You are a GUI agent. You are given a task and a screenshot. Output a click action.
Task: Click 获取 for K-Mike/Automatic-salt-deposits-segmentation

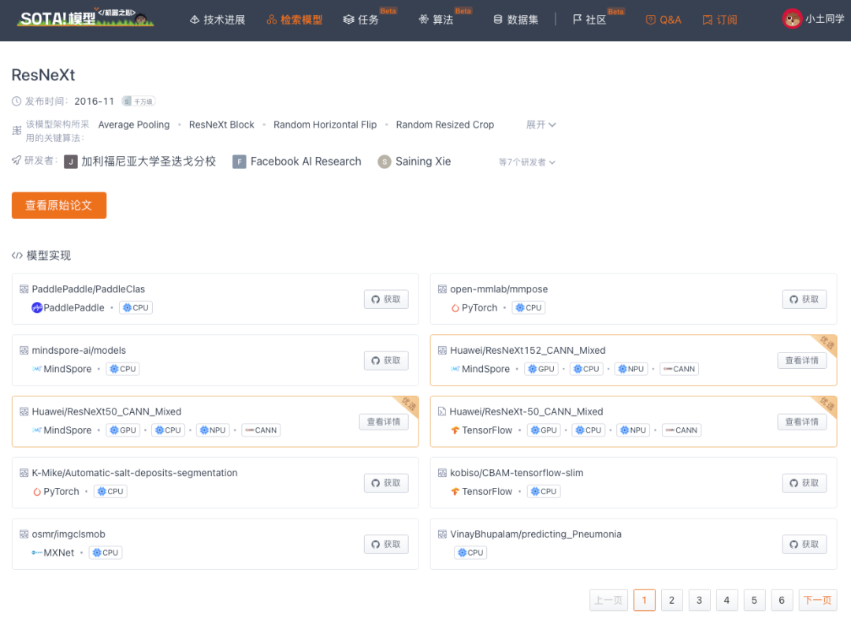click(386, 483)
